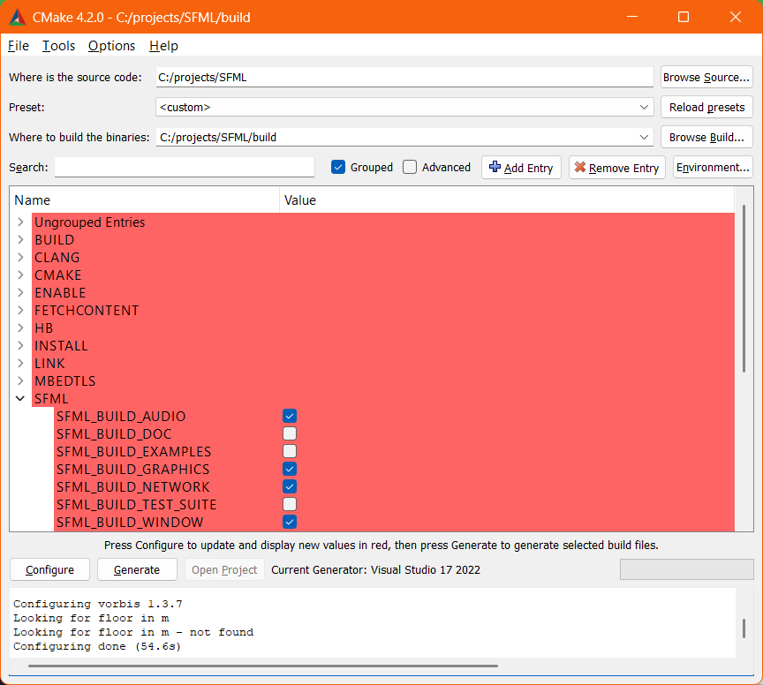Enable SFML_BUILD_DOC
The width and height of the screenshot is (763, 685).
click(290, 433)
